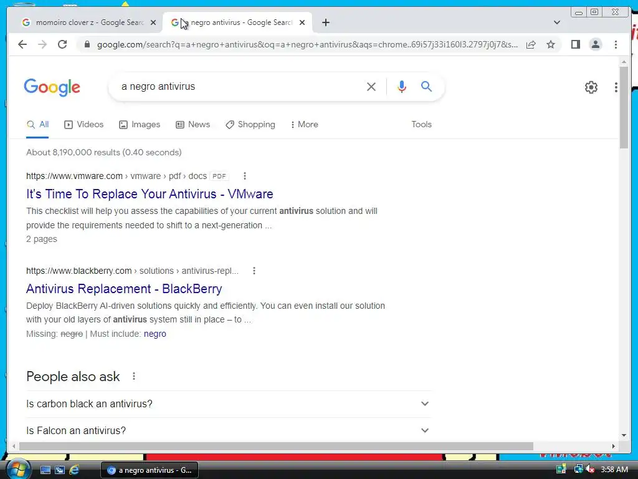The image size is (638, 479).
Task: Click Show Desktop in quick launch
Action: pos(45,470)
